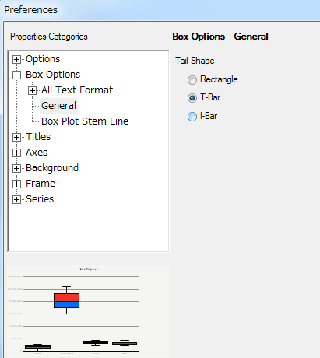This screenshot has width=320, height=358.
Task: Expand the Frame category
Action: click(x=16, y=184)
